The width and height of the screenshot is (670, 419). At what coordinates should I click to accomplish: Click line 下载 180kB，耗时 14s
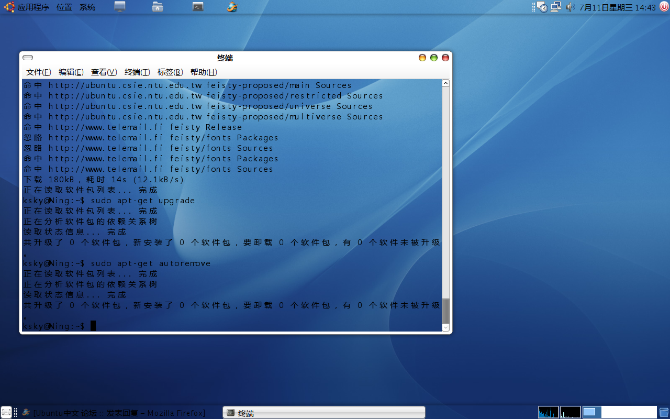pyautogui.click(x=104, y=180)
